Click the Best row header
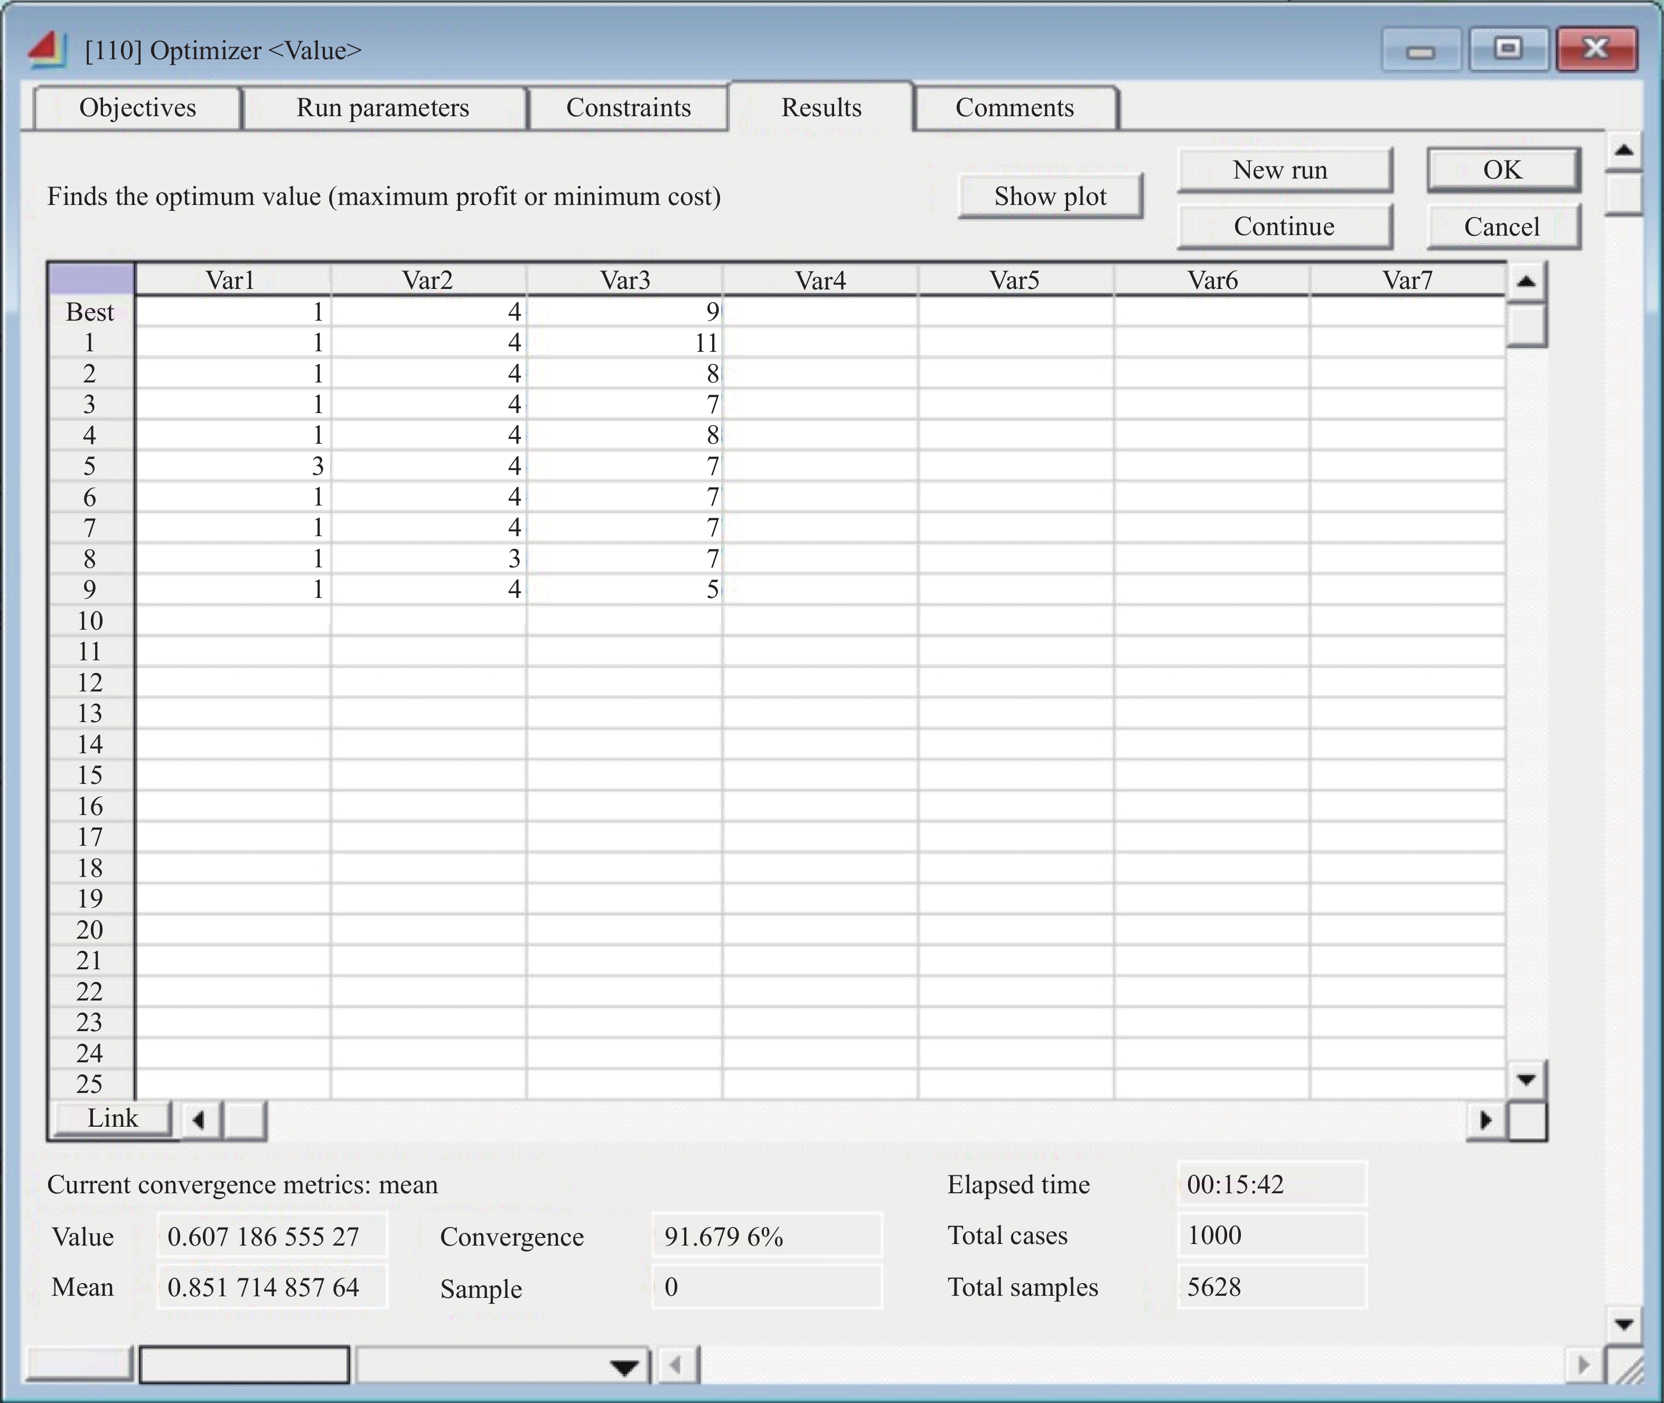Viewport: 1664px width, 1403px height. tap(90, 312)
